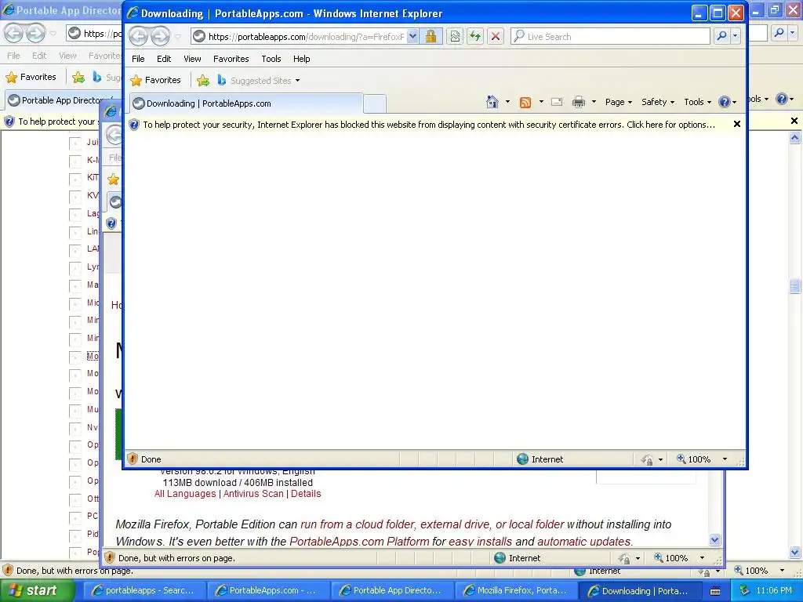The width and height of the screenshot is (803, 602).
Task: Click the Windows start button
Action: point(36,590)
